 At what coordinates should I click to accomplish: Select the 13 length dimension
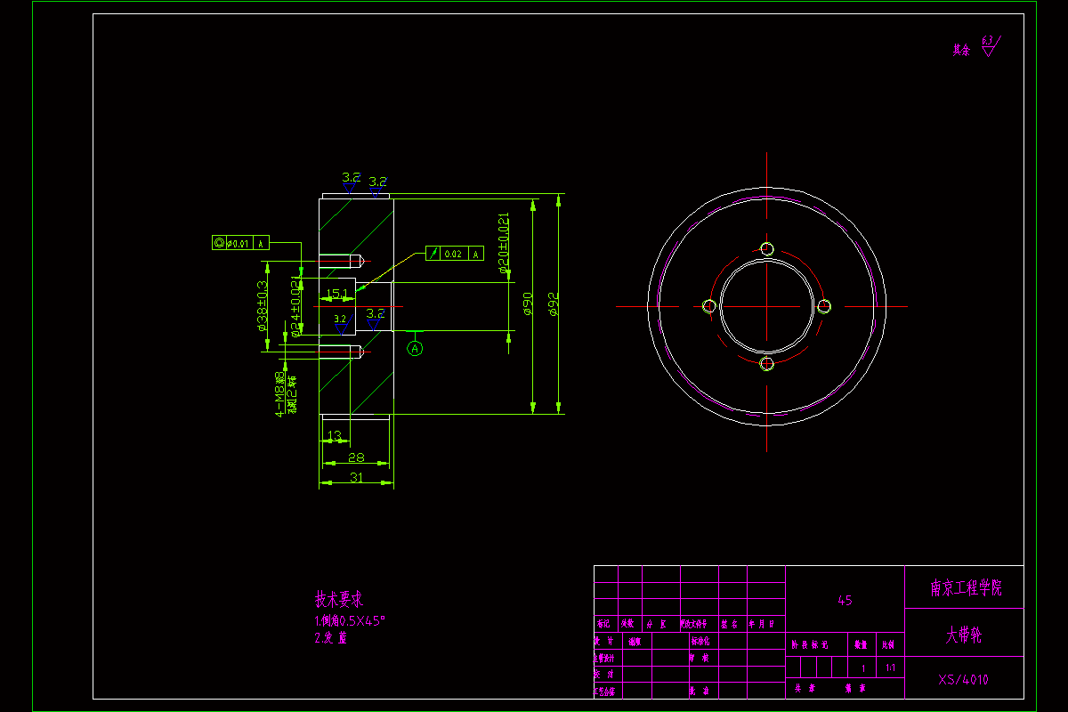(335, 435)
